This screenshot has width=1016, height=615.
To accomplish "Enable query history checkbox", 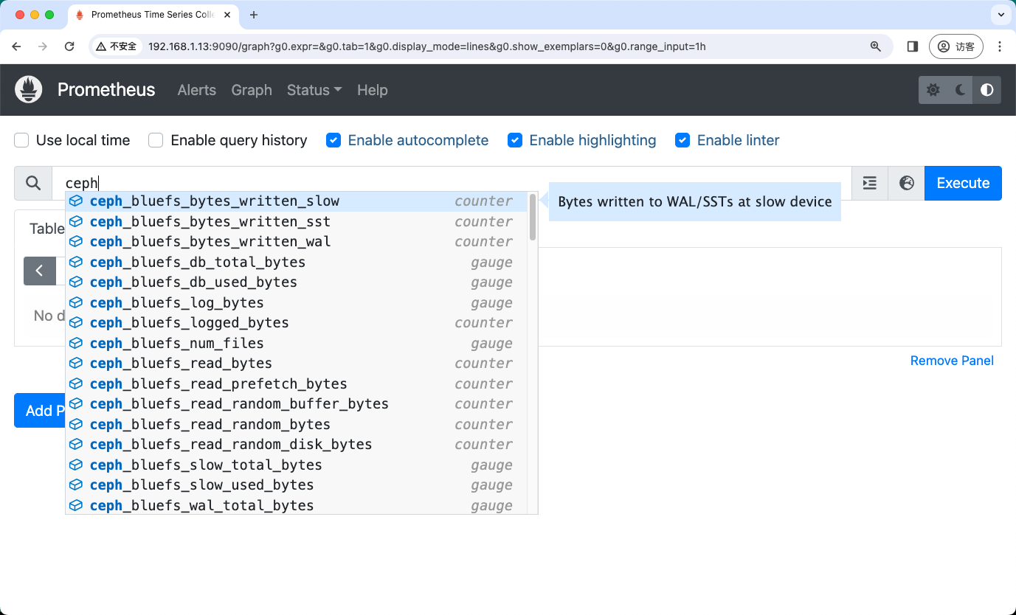I will 156,140.
